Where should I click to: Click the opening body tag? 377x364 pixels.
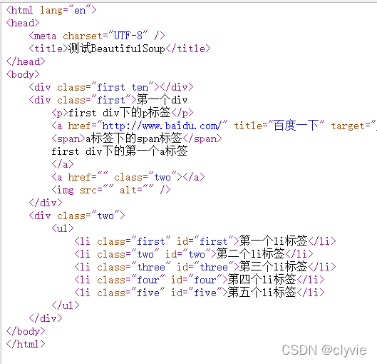[23, 74]
